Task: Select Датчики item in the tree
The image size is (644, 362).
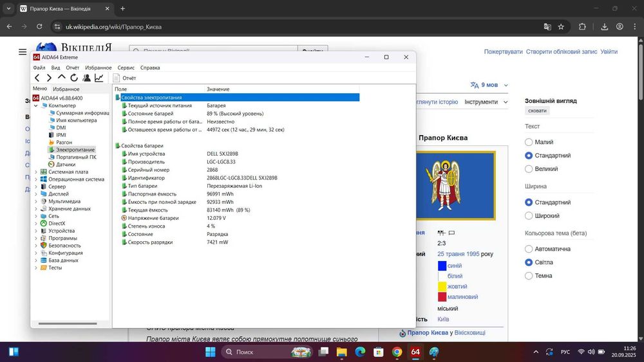Action: [65, 165]
